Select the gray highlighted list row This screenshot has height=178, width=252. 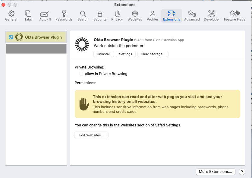pyautogui.click(x=36, y=49)
